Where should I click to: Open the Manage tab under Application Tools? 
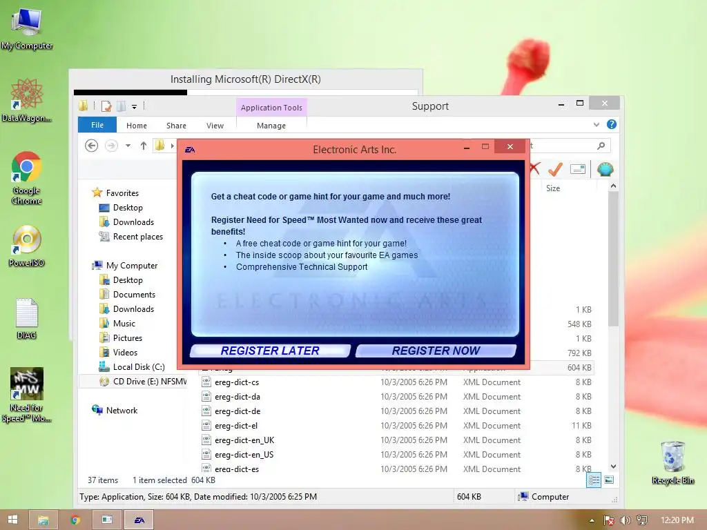click(x=271, y=126)
